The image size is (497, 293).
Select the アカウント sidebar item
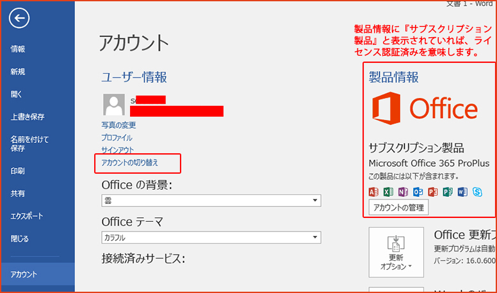coord(38,274)
